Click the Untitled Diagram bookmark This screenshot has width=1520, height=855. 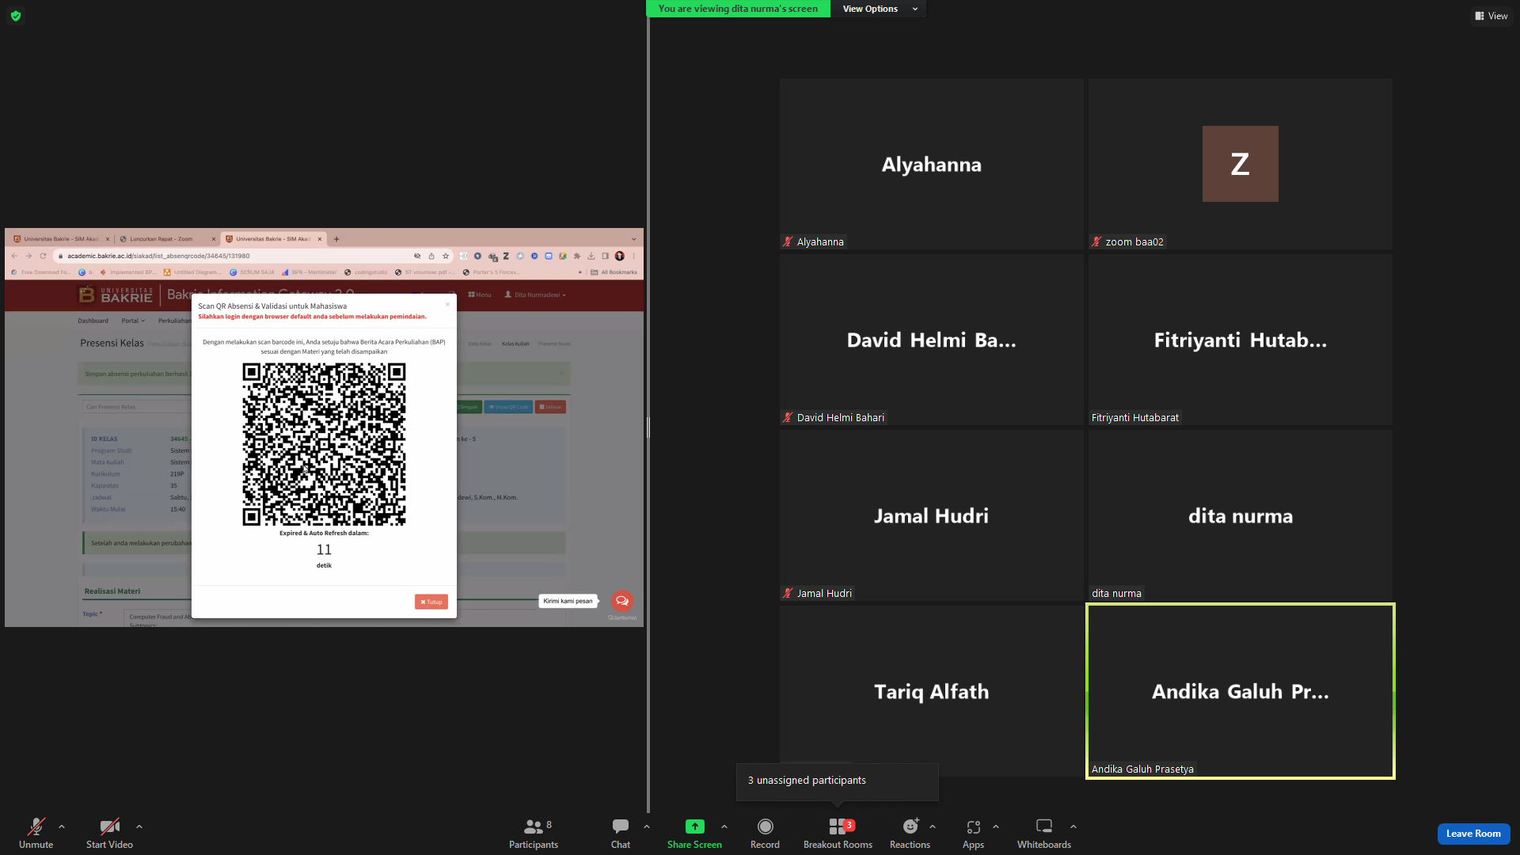[x=192, y=272]
